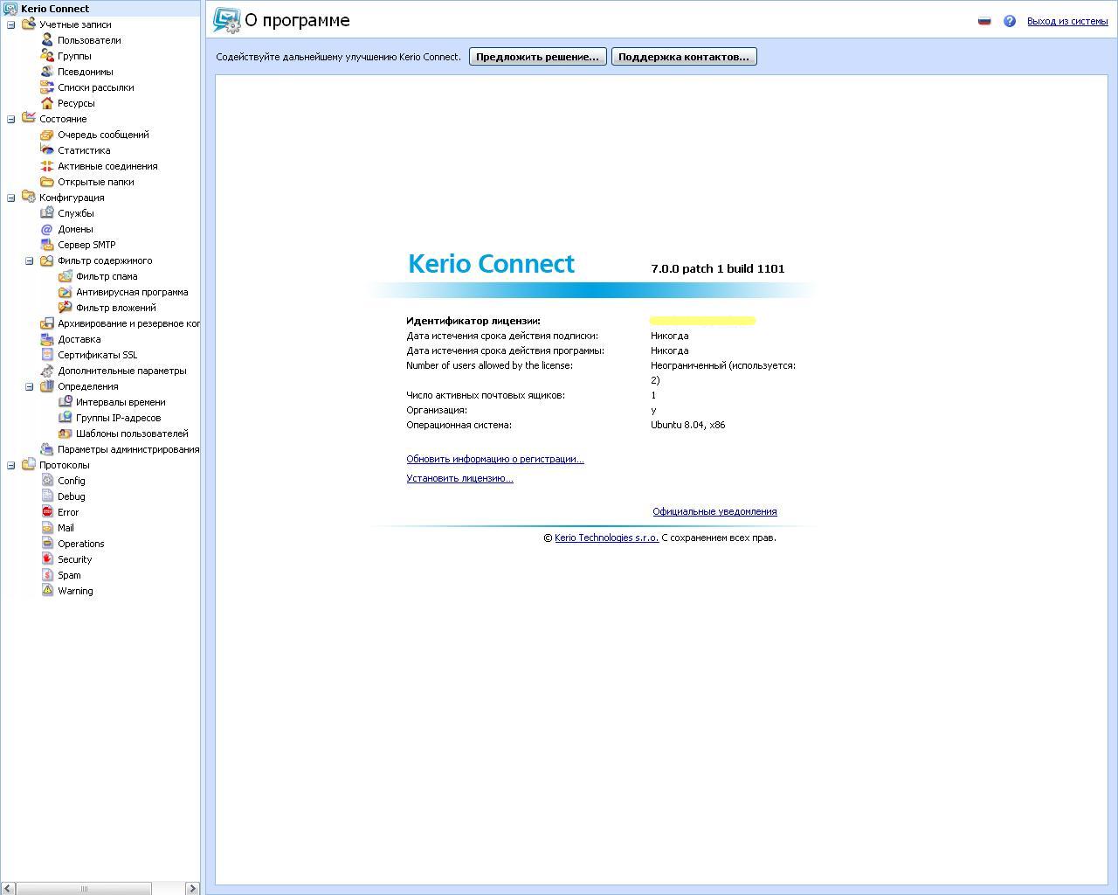Collapse the Состояние tree node
This screenshot has height=895, width=1118.
(x=10, y=119)
